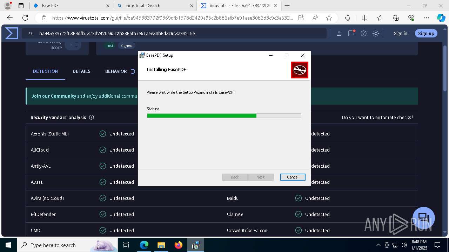This screenshot has width=449, height=252.
Task: Click the Antiy-AVL vendor name
Action: click(x=41, y=166)
